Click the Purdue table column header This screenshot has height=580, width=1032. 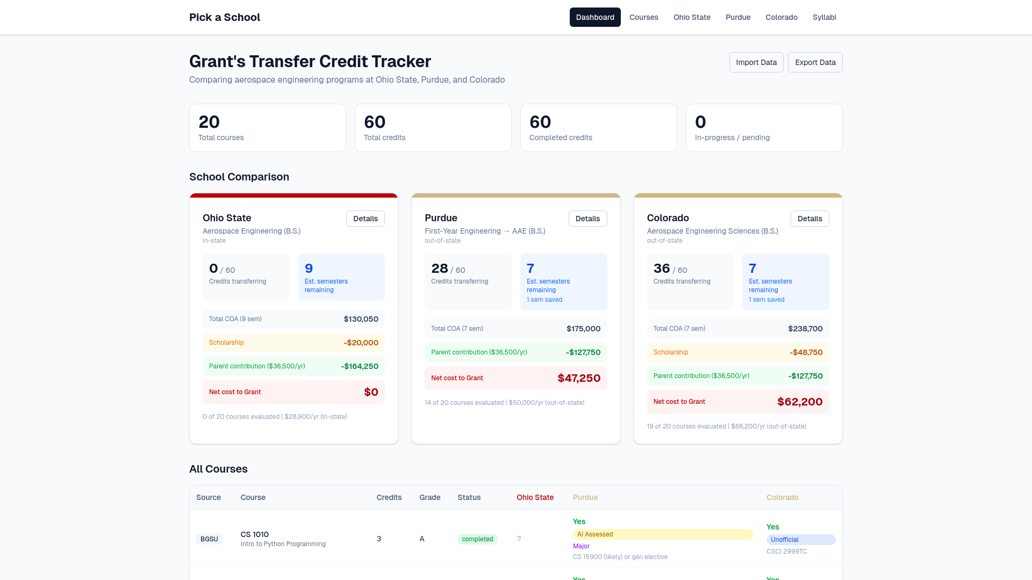coord(585,497)
